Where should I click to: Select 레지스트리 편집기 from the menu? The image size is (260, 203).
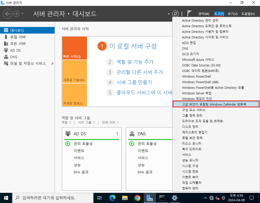(x=216, y=132)
